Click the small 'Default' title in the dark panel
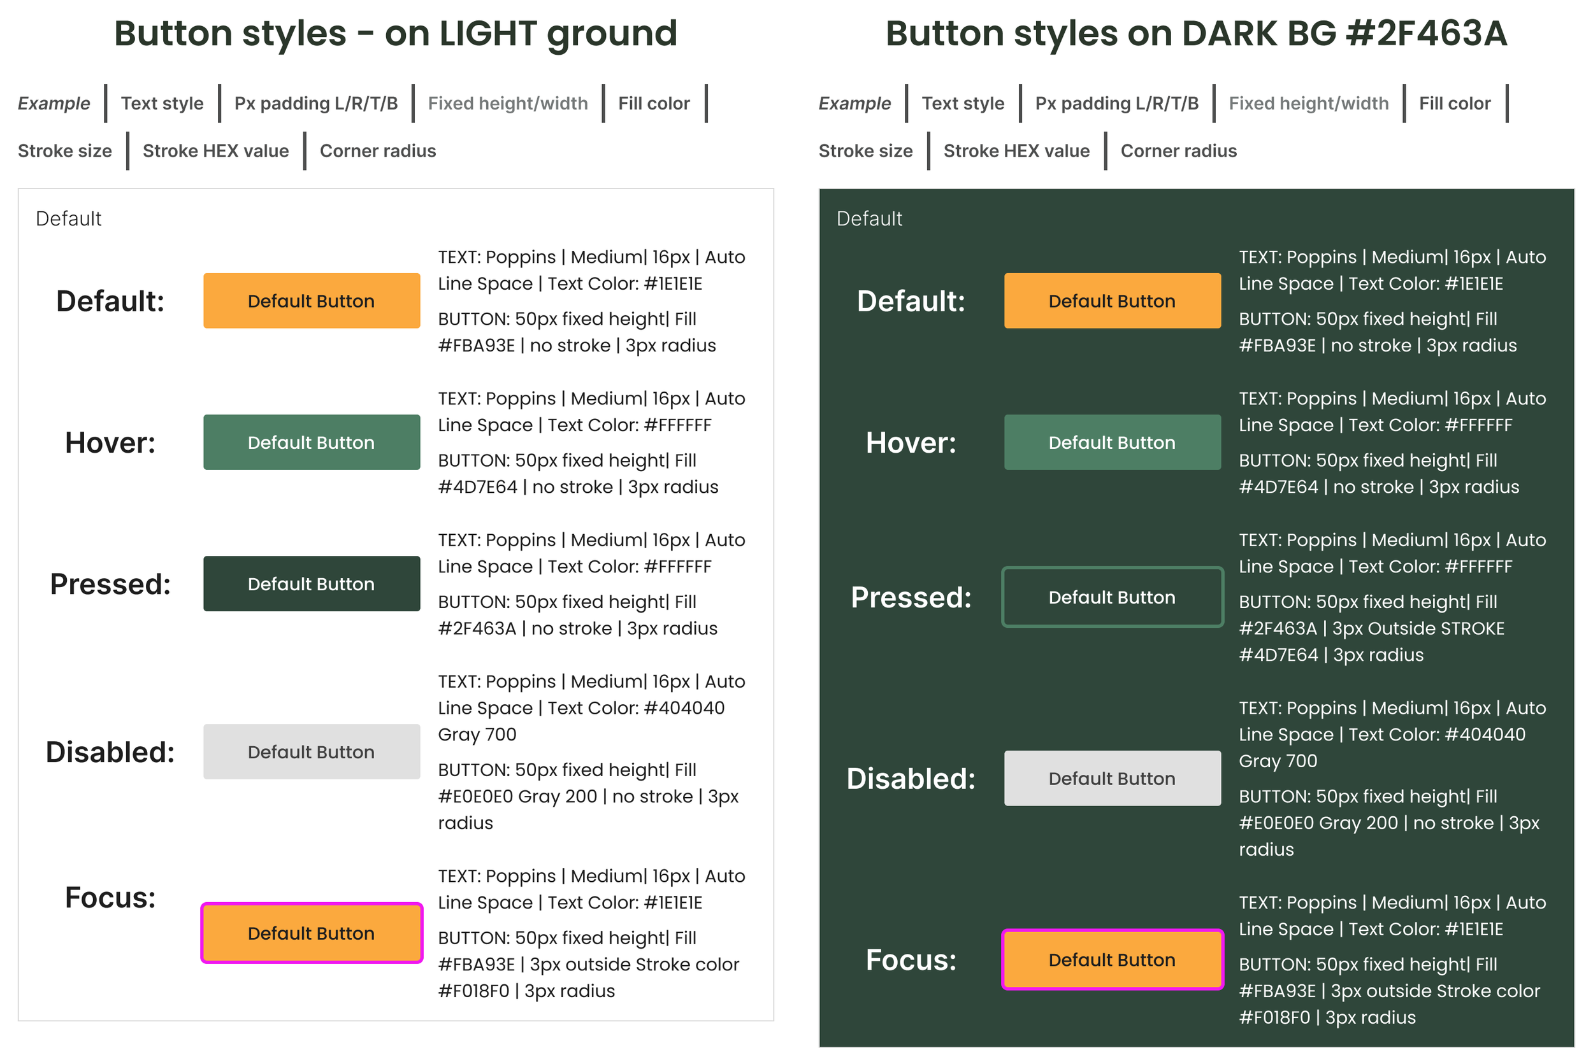Image resolution: width=1593 pixels, height=1048 pixels. [869, 218]
